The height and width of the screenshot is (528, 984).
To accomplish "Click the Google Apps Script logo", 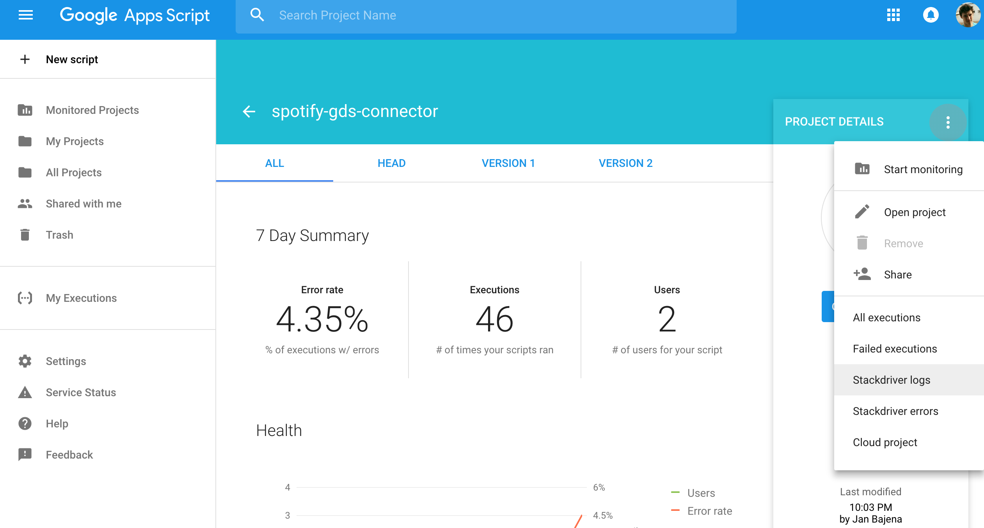I will click(135, 16).
